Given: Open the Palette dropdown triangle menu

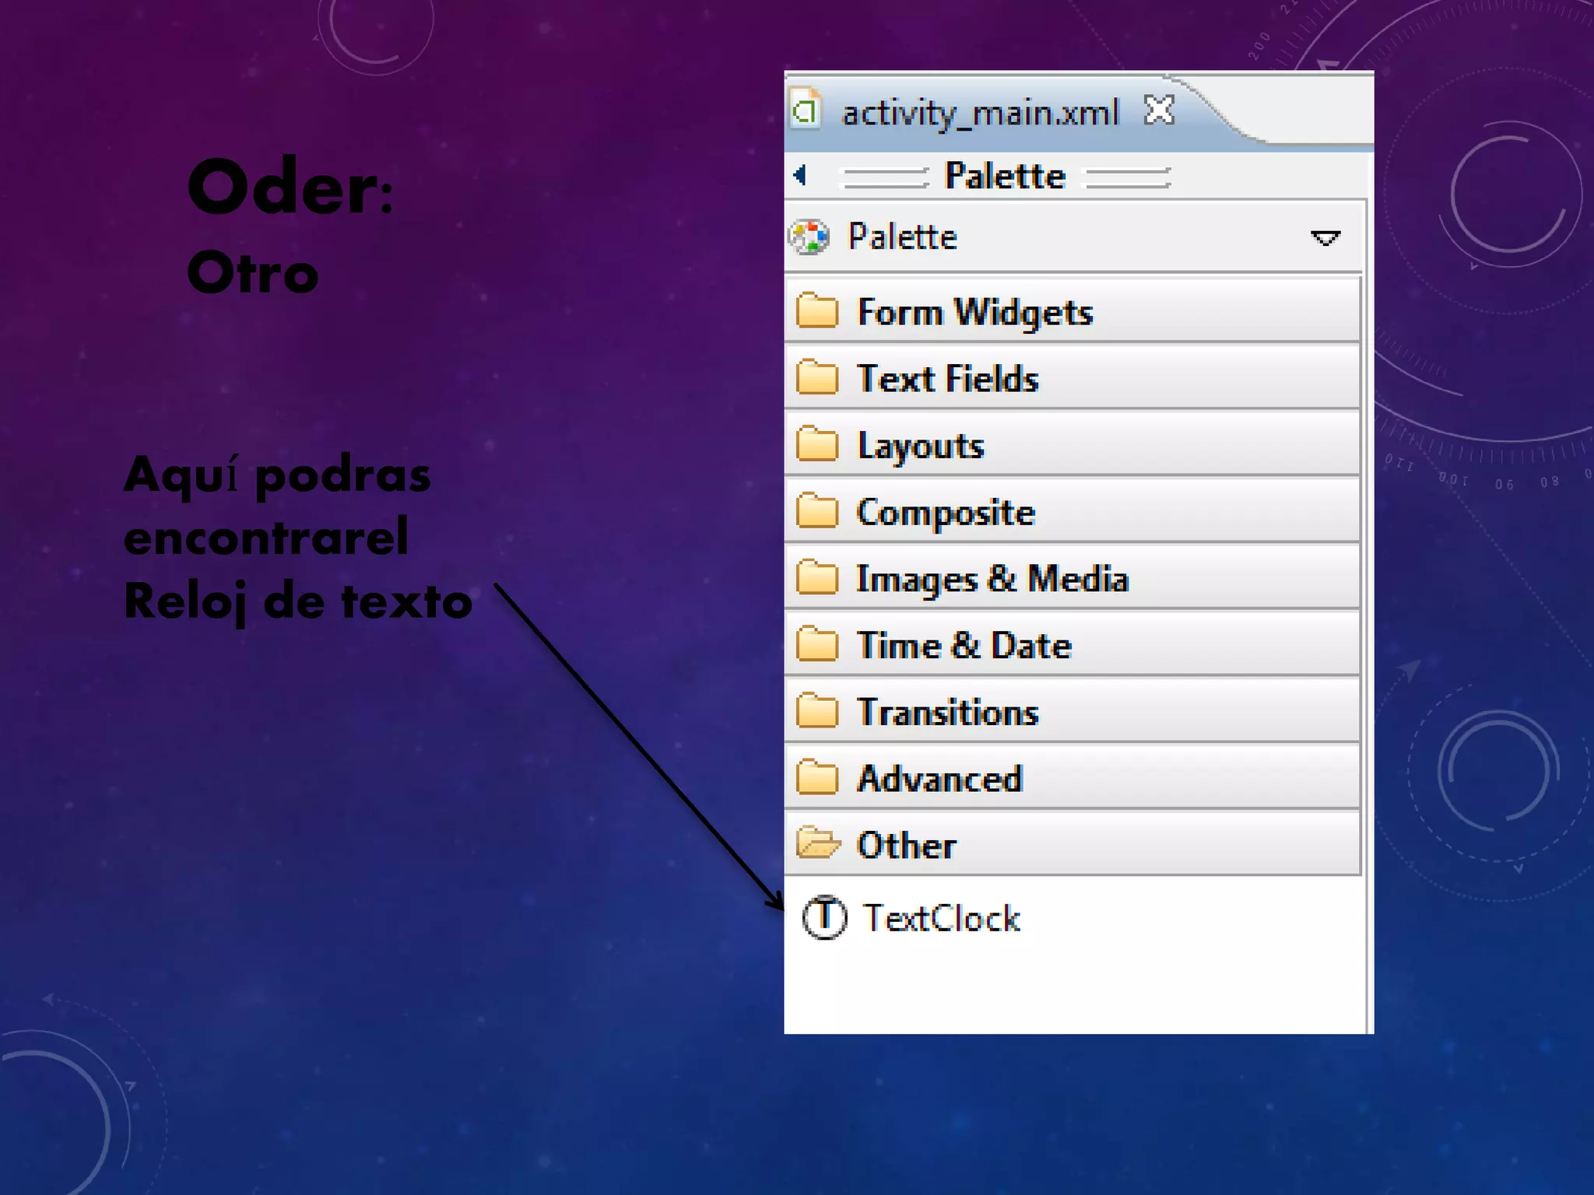Looking at the screenshot, I should [1325, 238].
